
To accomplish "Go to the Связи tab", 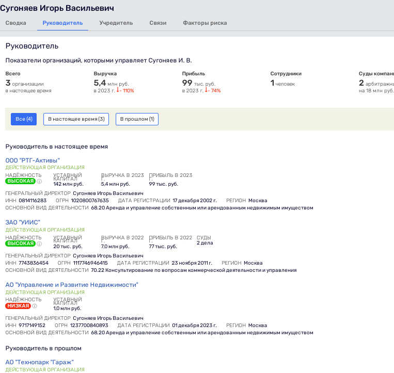I will (x=157, y=23).
